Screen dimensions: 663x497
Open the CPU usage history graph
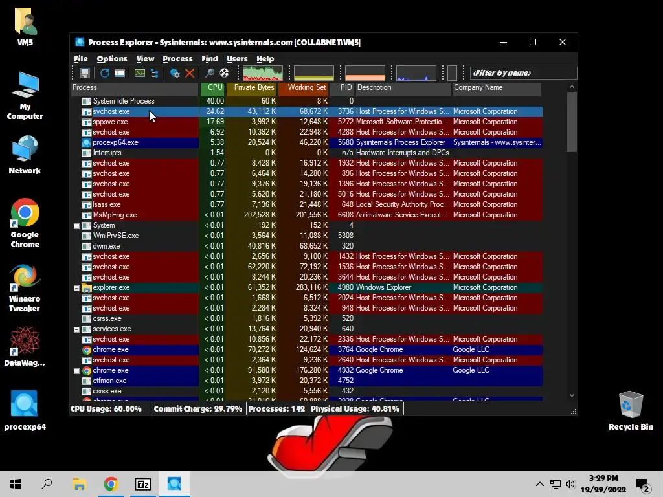pos(263,73)
